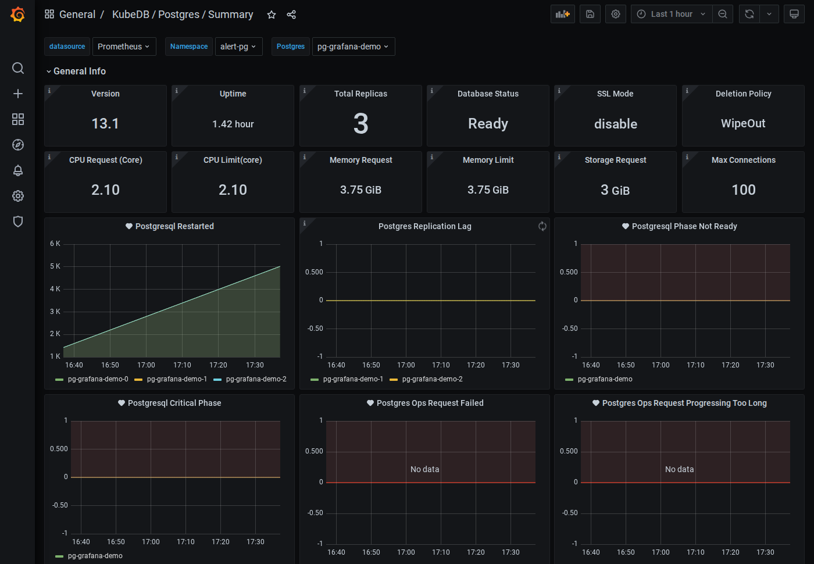
Task: Click the Postgres variable label
Action: (x=291, y=47)
